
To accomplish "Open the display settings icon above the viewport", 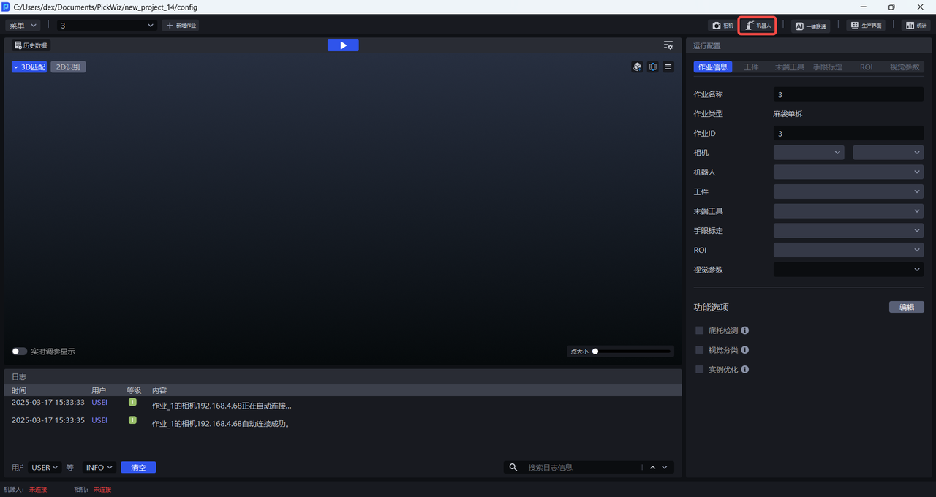I will (668, 45).
